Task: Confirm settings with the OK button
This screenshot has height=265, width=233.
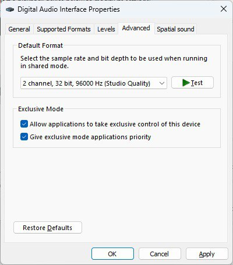Action: click(x=112, y=254)
